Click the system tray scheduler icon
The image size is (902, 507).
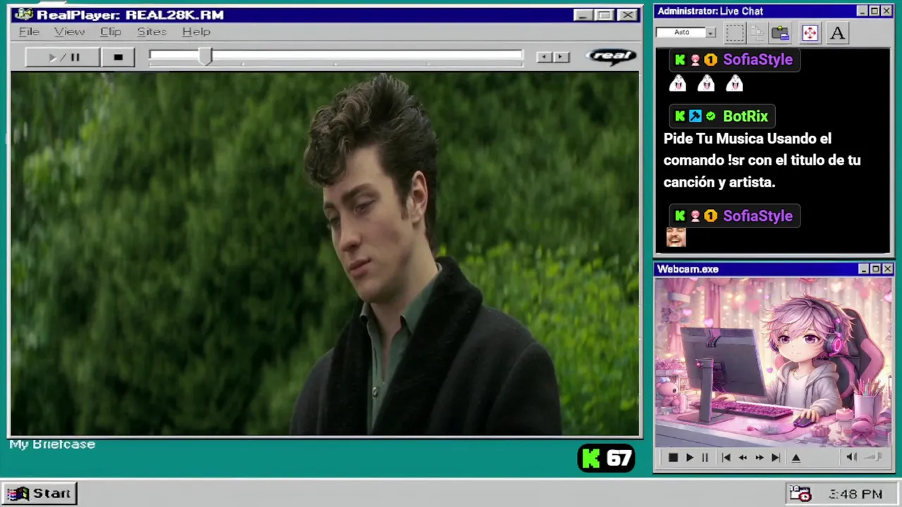click(x=800, y=494)
